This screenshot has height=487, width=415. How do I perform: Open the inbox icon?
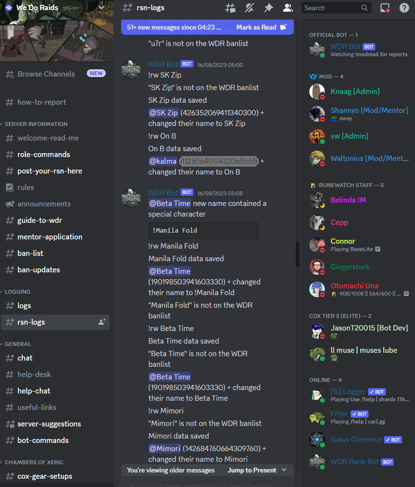tap(385, 8)
